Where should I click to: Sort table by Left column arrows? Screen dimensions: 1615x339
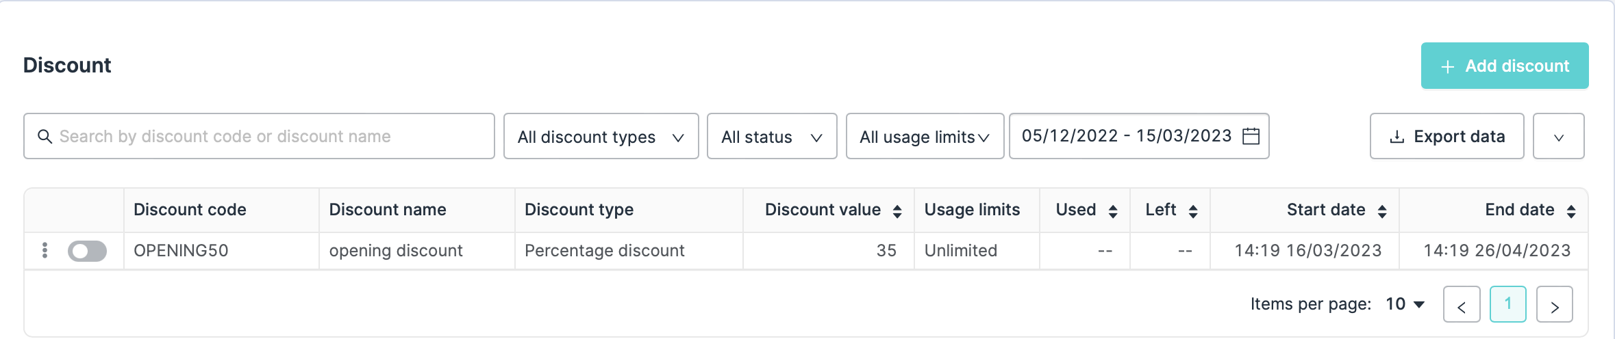click(1193, 211)
